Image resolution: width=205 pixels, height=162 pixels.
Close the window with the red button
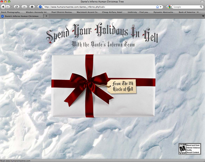[2, 2]
